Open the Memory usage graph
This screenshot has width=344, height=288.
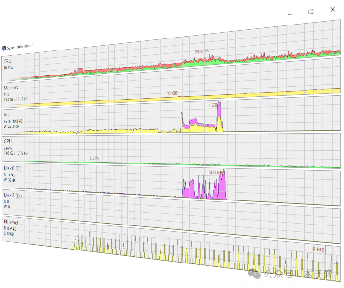click(x=171, y=83)
